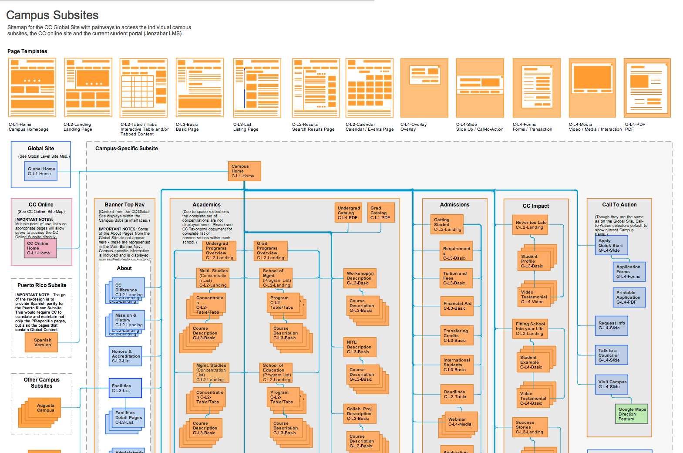
Task: Click the Puerto Rico Subsite heading
Action: tap(42, 285)
